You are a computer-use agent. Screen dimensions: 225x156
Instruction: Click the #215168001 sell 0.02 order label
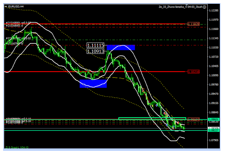pyautogui.click(x=18, y=22)
